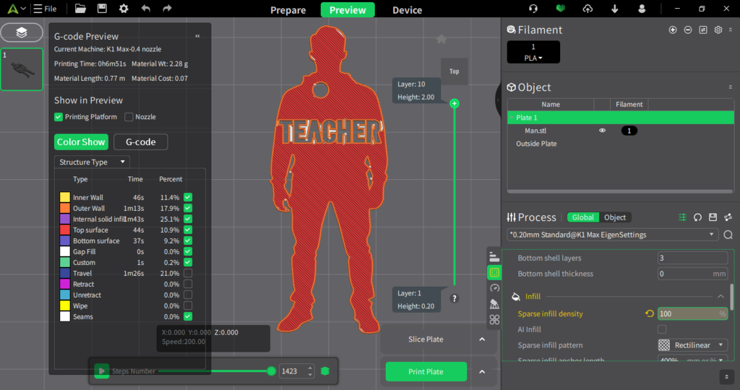Image resolution: width=740 pixels, height=390 pixels.
Task: Click the undo arrow icon
Action: pos(146,9)
